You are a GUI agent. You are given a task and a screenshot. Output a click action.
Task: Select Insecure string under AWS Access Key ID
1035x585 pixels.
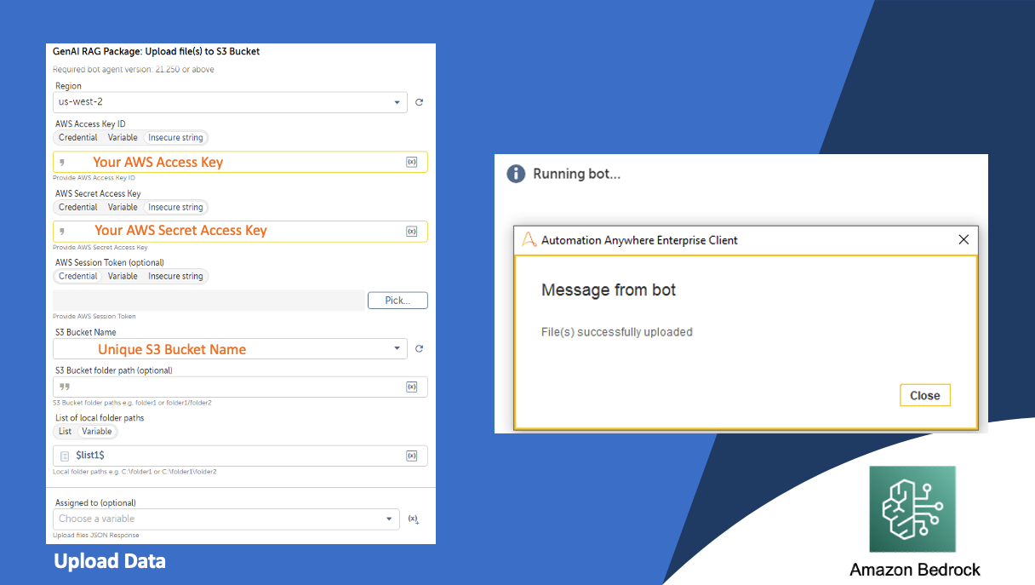click(x=175, y=138)
